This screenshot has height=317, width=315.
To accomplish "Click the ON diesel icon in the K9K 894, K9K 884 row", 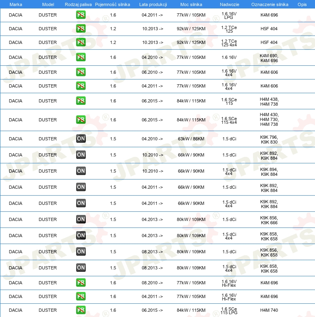I will 81,171.
